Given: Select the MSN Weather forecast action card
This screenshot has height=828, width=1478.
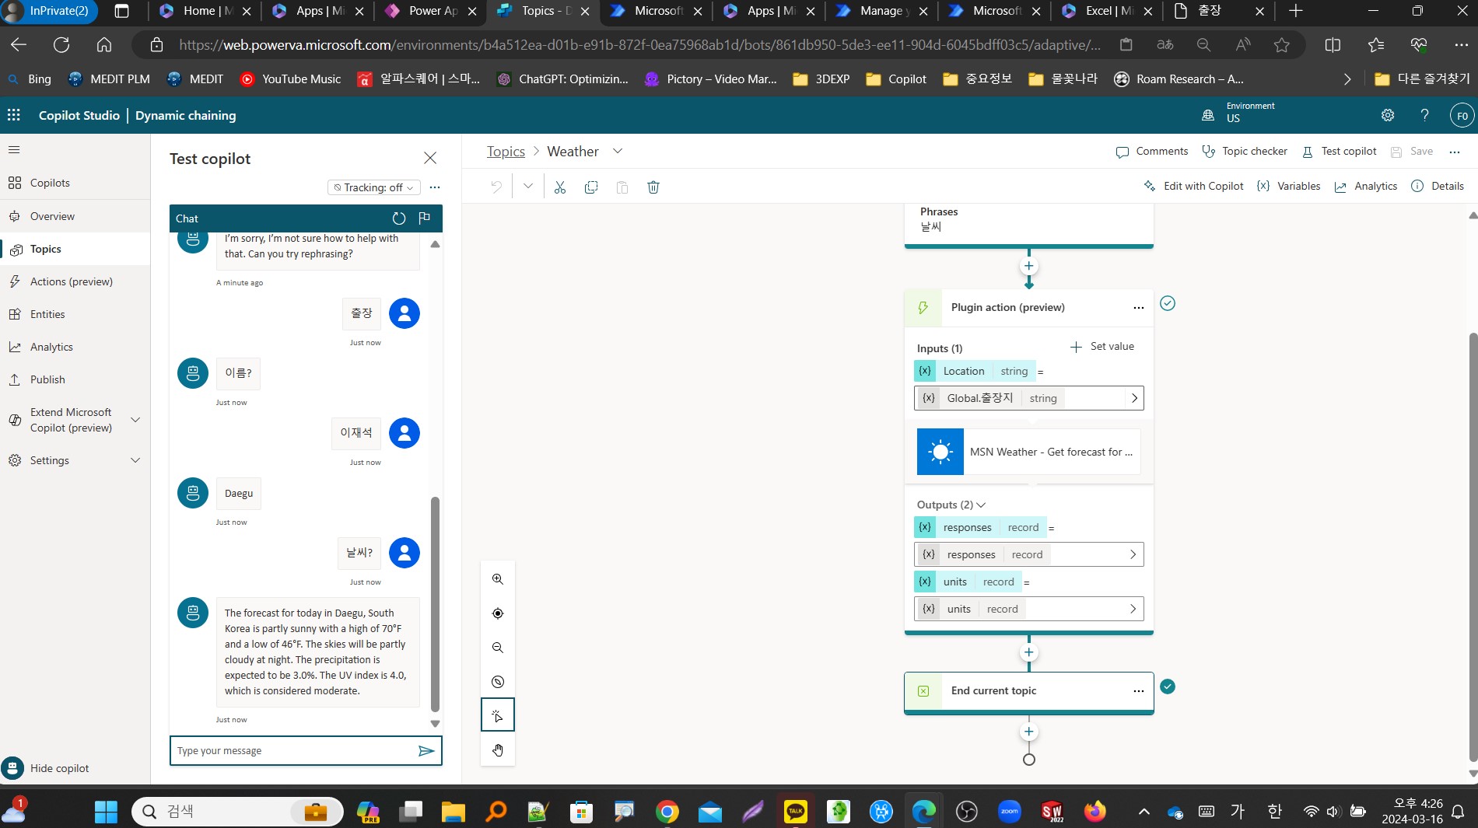Looking at the screenshot, I should click(1028, 452).
